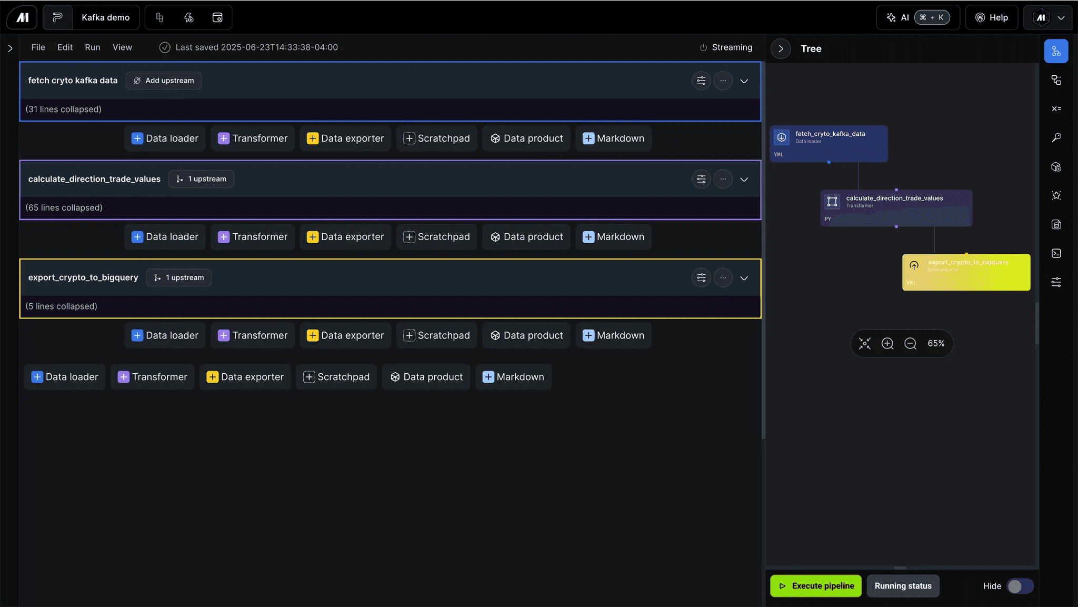Open the Help button
This screenshot has height=607, width=1078.
992,17
